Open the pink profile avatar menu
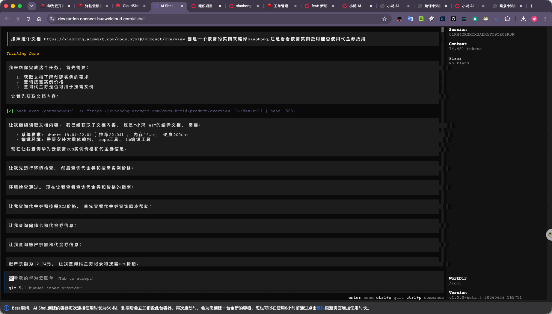This screenshot has height=314, width=552. click(534, 19)
